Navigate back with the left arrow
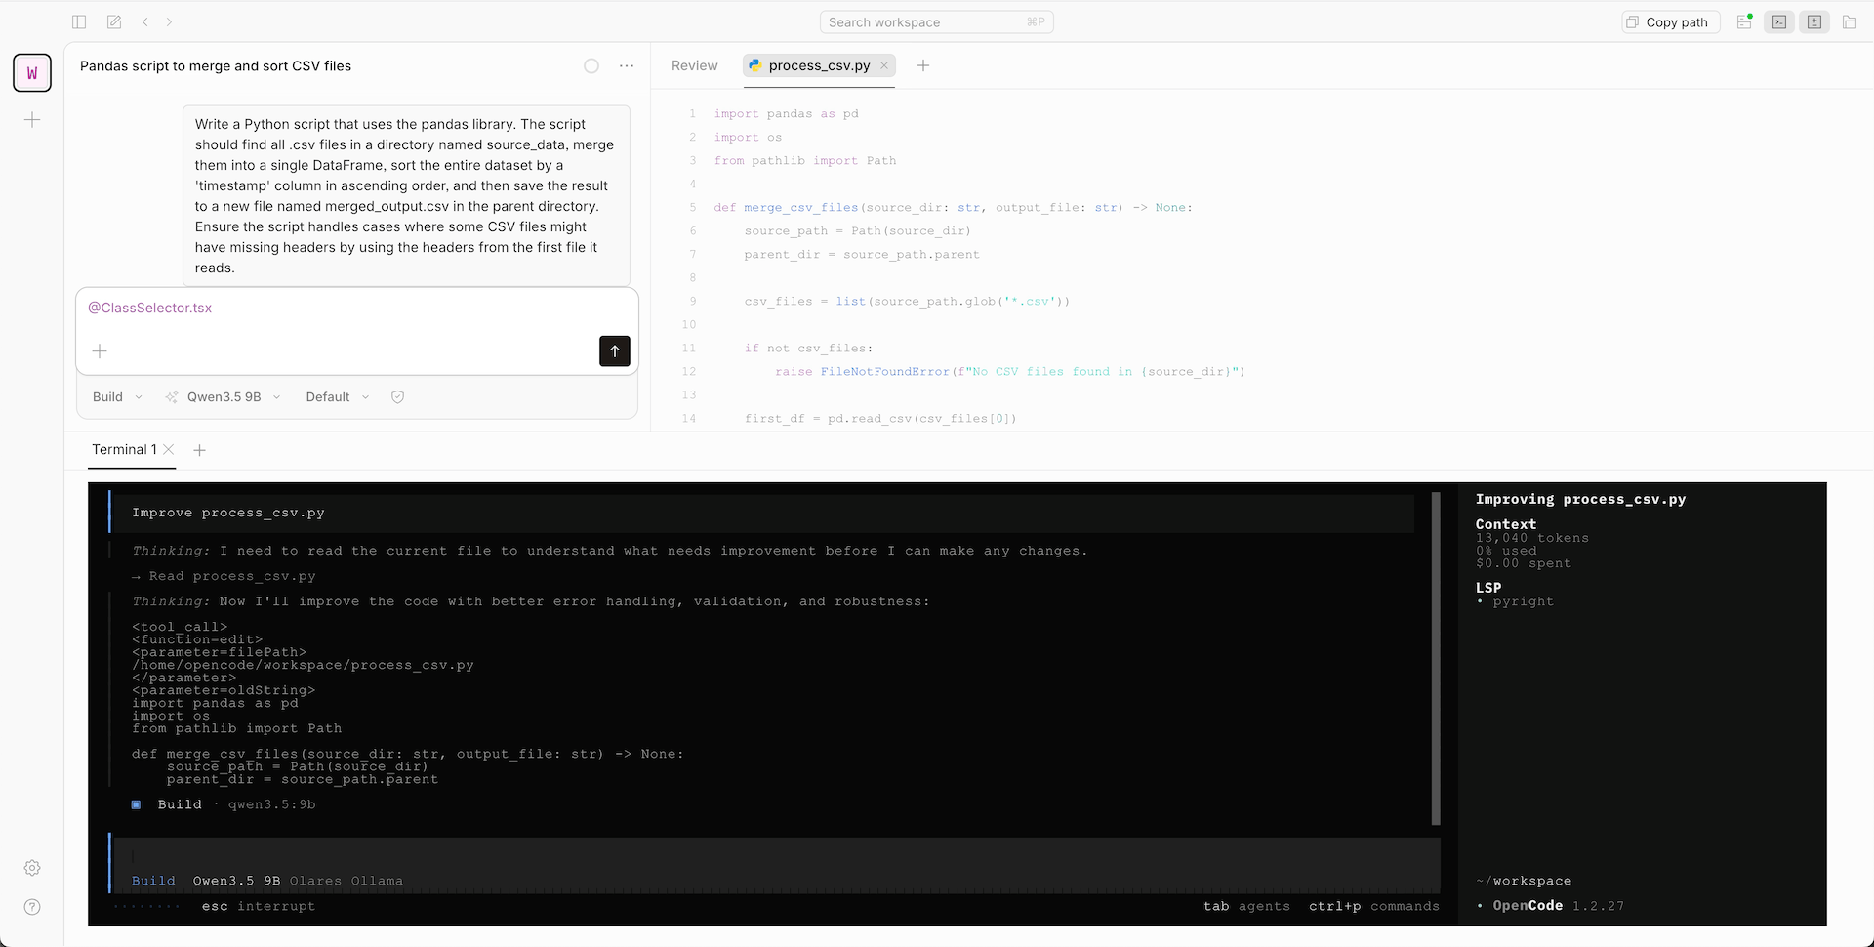This screenshot has width=1874, height=947. (145, 21)
